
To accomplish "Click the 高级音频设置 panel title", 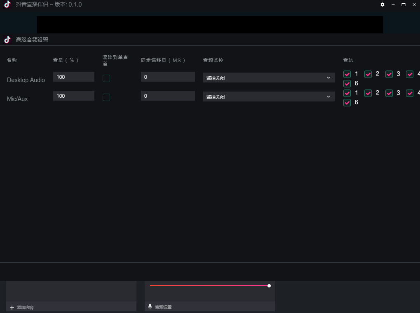I will 32,40.
